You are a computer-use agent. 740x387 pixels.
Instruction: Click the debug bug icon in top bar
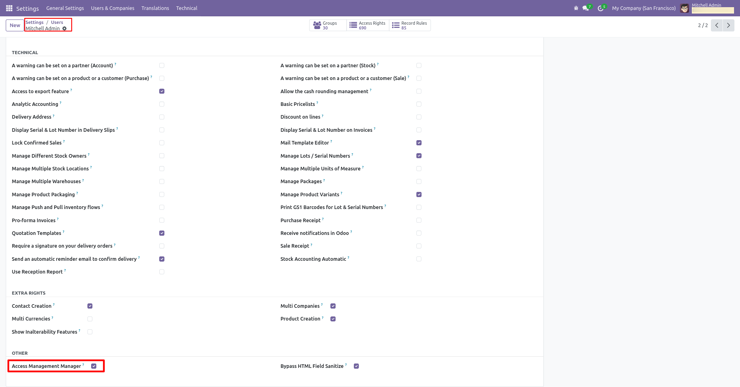click(576, 8)
